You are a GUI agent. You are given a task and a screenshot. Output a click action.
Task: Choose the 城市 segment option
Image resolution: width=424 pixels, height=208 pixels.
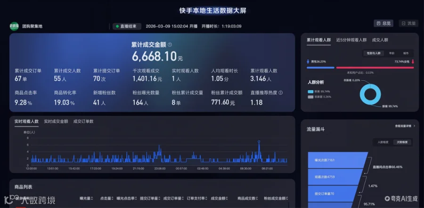click(x=406, y=54)
